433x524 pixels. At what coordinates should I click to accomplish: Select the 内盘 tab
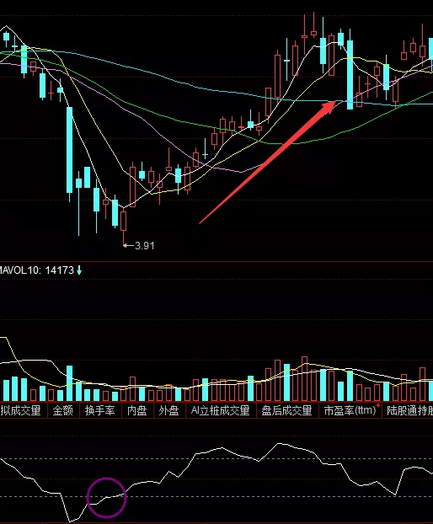coord(137,410)
